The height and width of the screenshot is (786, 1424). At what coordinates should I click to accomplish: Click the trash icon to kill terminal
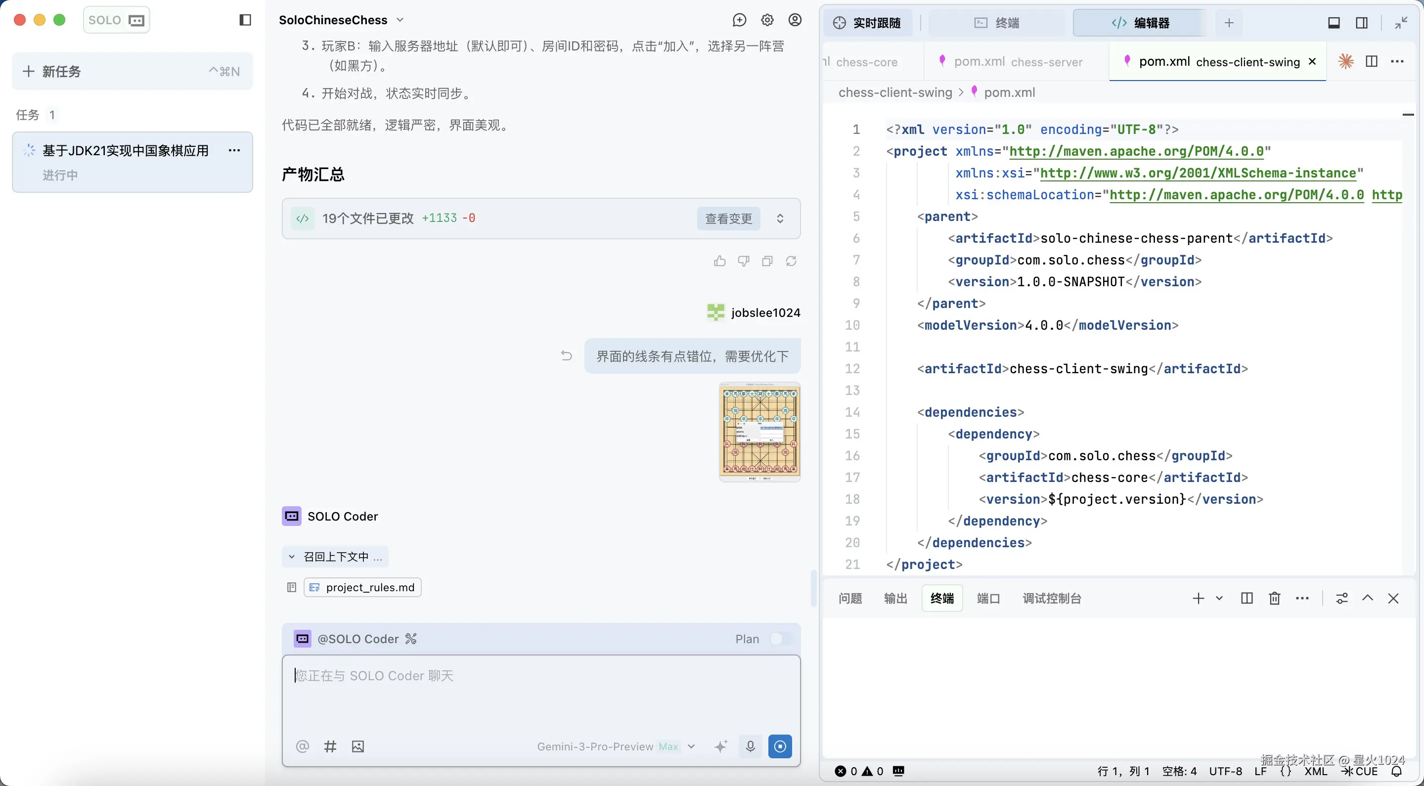coord(1274,599)
